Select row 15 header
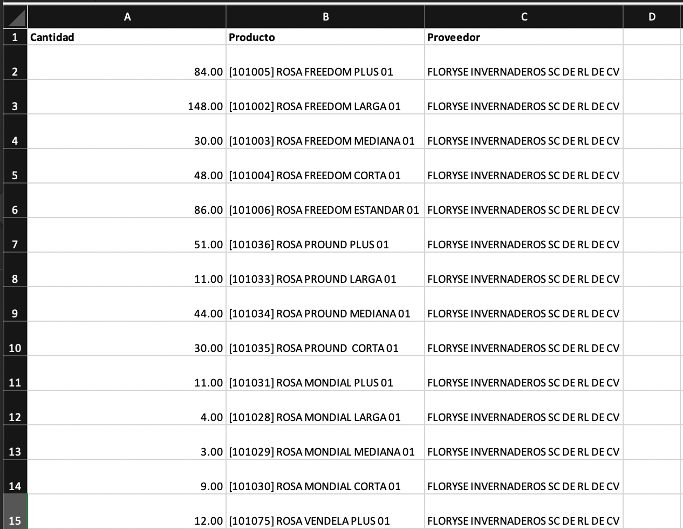The width and height of the screenshot is (683, 529). (15, 512)
